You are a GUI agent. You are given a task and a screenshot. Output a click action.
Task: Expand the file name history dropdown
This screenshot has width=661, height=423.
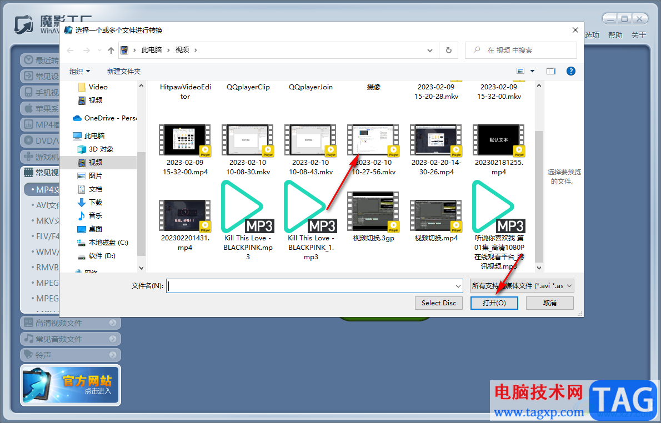pos(458,286)
